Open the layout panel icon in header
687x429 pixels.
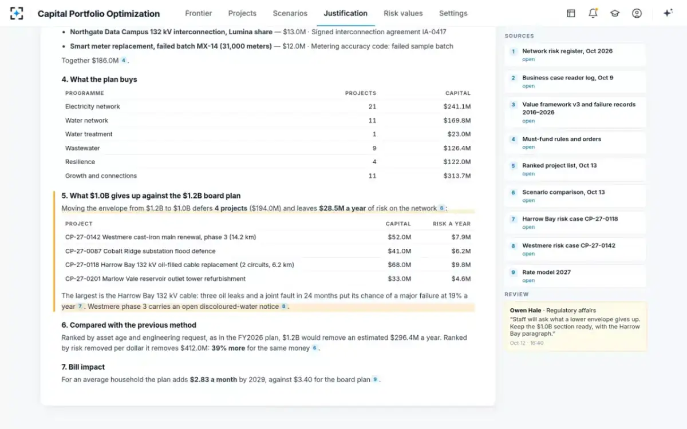[x=571, y=13]
